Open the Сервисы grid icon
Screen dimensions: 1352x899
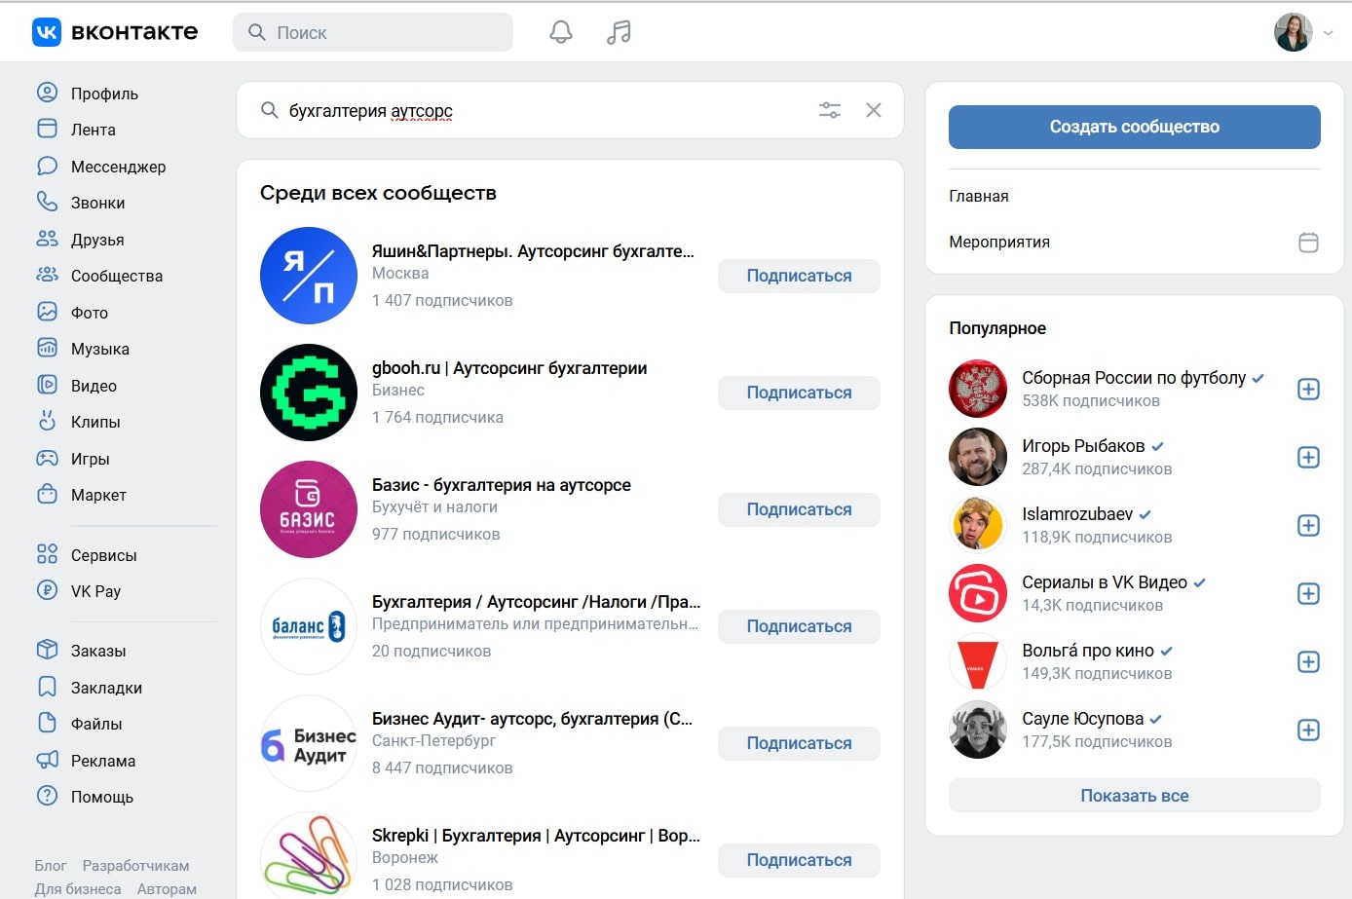click(x=47, y=554)
